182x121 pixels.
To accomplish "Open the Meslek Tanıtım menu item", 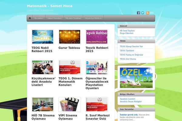I will (73, 18).
